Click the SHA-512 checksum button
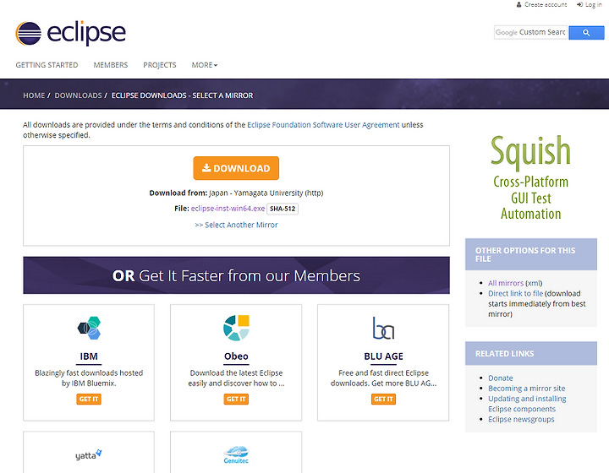Viewport: 609px width, 473px height. (283, 209)
